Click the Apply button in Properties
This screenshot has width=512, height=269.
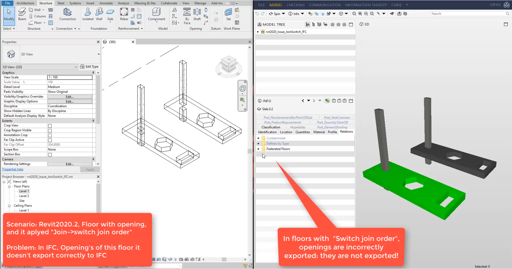click(x=90, y=169)
